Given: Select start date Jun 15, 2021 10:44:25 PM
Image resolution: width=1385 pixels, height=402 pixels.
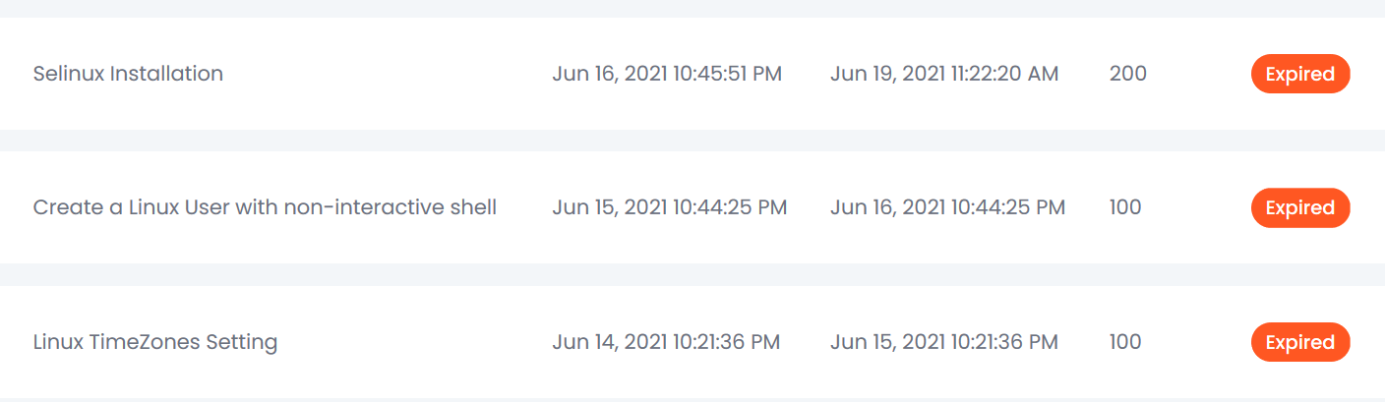Looking at the screenshot, I should pos(669,207).
